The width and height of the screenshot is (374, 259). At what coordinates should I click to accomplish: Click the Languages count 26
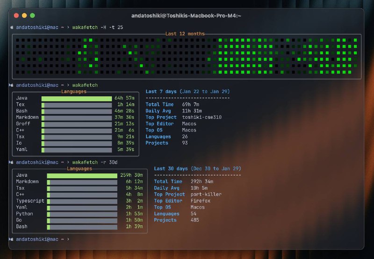pyautogui.click(x=185, y=137)
